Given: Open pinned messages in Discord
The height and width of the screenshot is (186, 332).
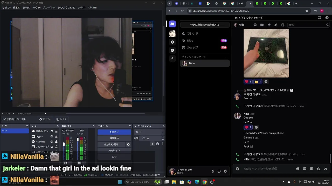Looking at the screenshot, I should [269, 25].
